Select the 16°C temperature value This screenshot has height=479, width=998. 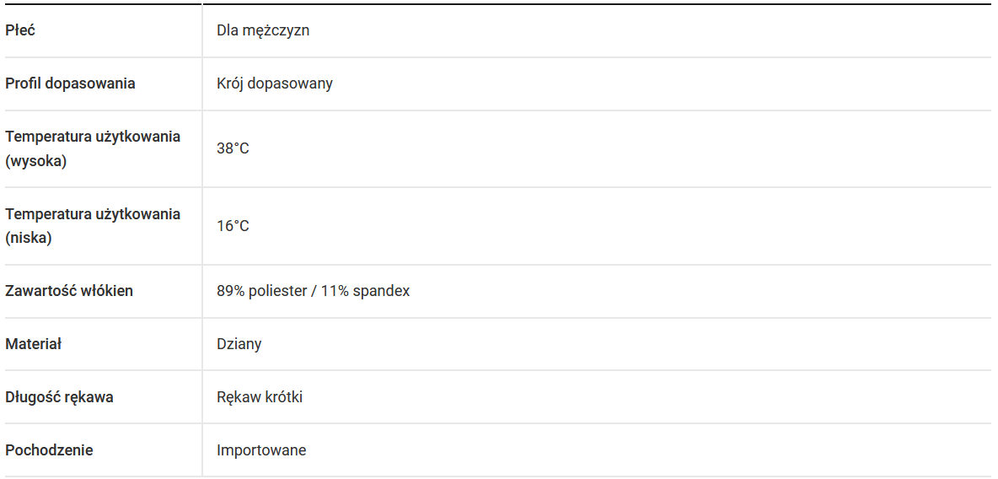(233, 226)
